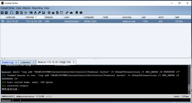Click the Disconnect from team server minus icon
Viewport: 192px width, 103px height.
pos(6,13)
